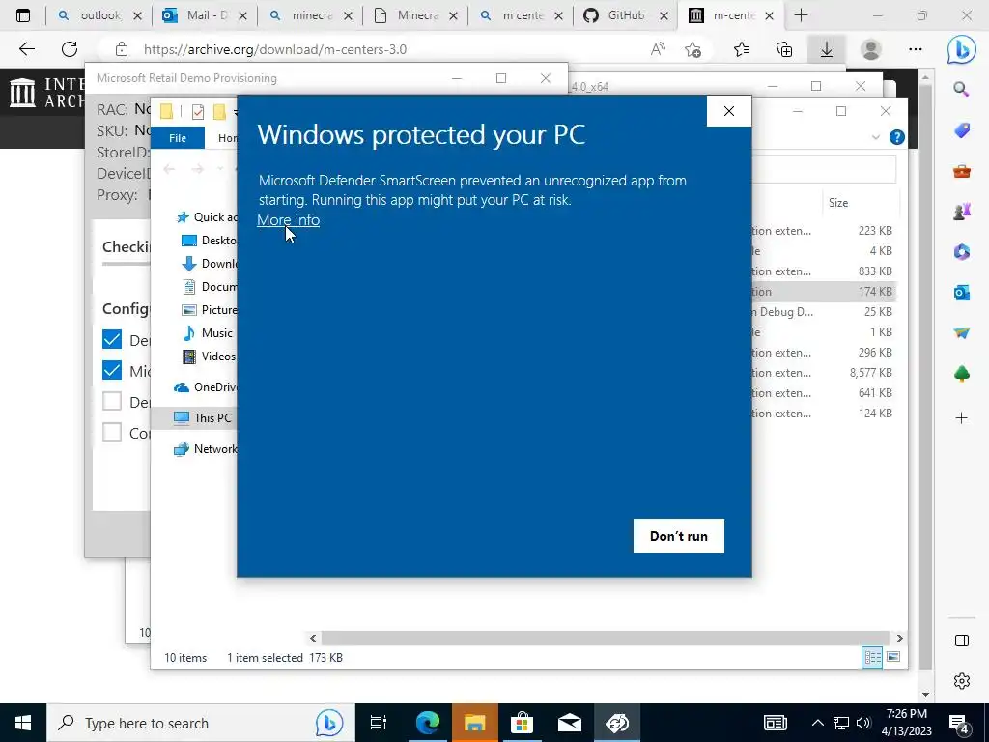Switch to the minecra search tab
This screenshot has height=742, width=989.
(310, 15)
